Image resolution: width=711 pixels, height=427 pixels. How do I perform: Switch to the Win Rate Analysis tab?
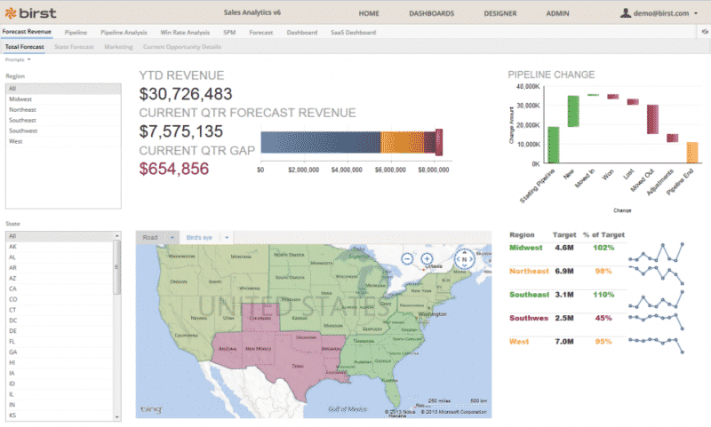(186, 32)
